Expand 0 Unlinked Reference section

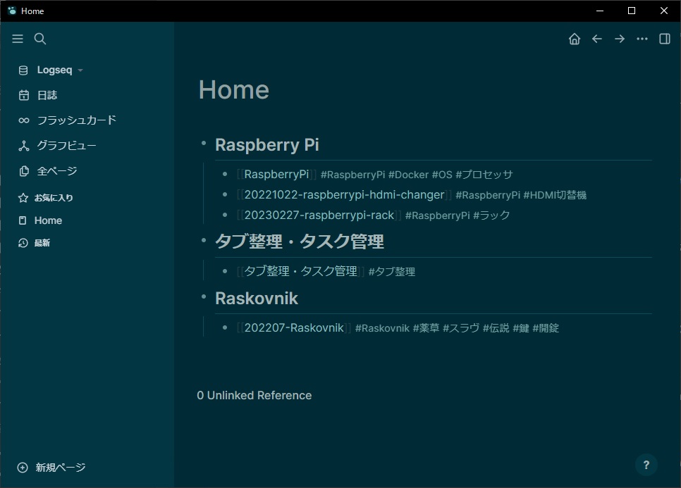254,396
